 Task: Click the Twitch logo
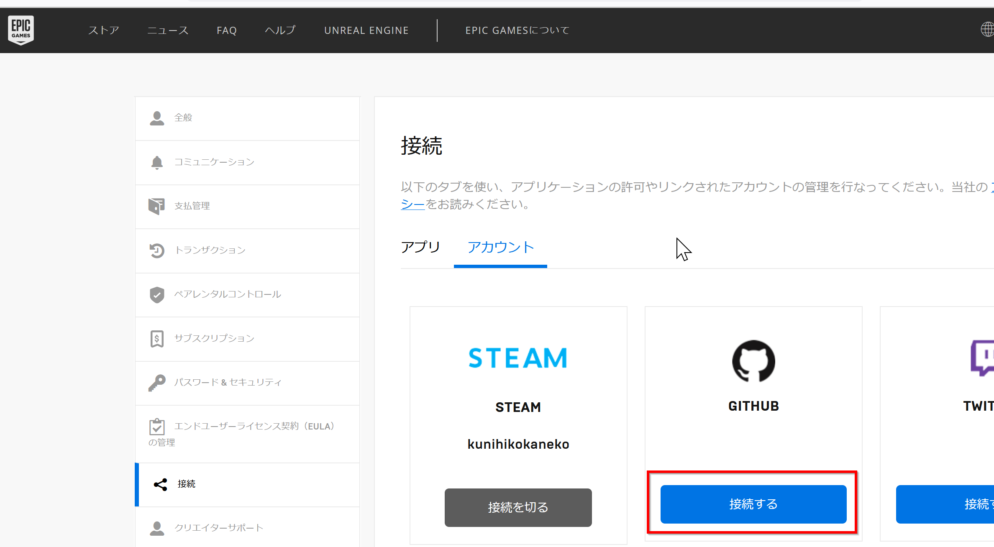982,358
